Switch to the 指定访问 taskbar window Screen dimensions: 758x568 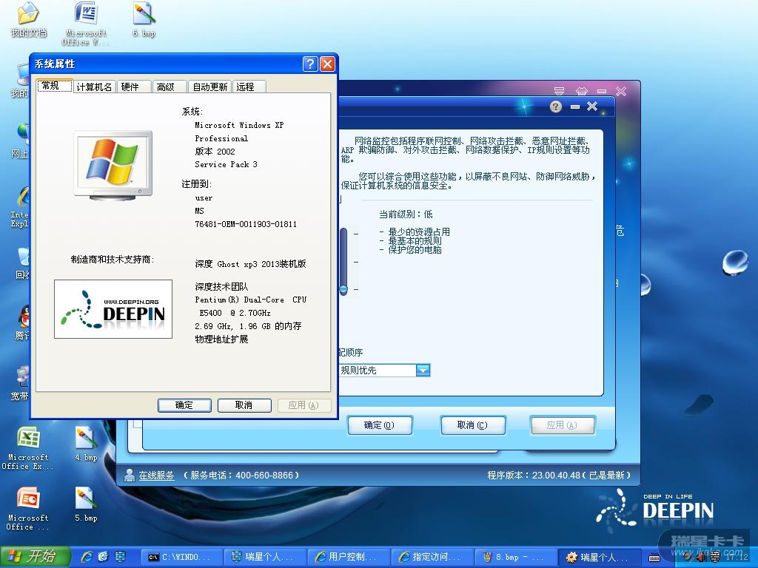click(432, 558)
